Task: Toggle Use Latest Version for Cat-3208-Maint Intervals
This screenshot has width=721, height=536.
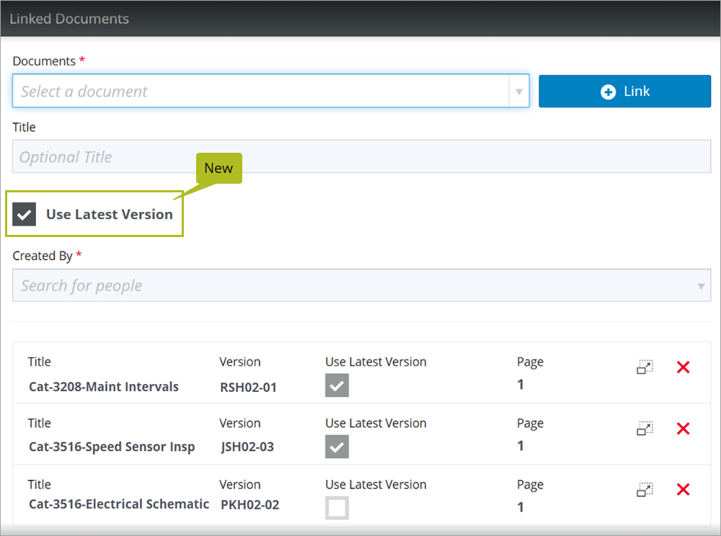Action: coord(337,385)
